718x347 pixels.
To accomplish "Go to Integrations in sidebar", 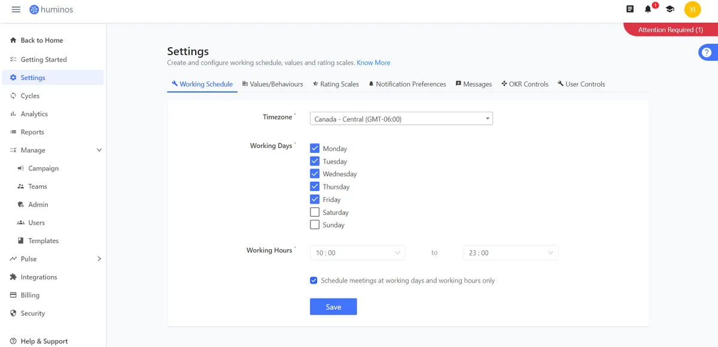I will tap(38, 277).
